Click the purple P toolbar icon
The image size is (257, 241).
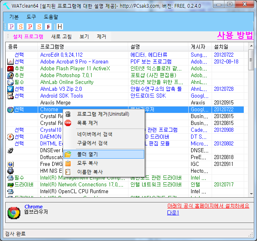(x=11, y=27)
